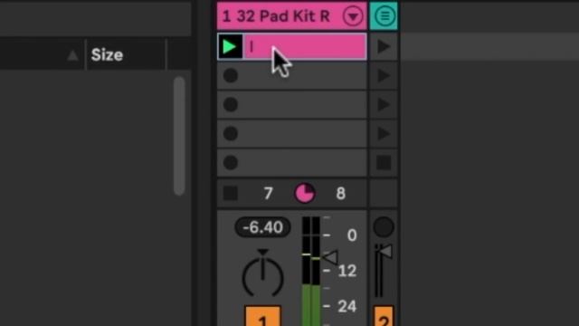579x326 pixels.
Task: Click the stop square in the fifth slot of the teal track
Action: pos(384,163)
